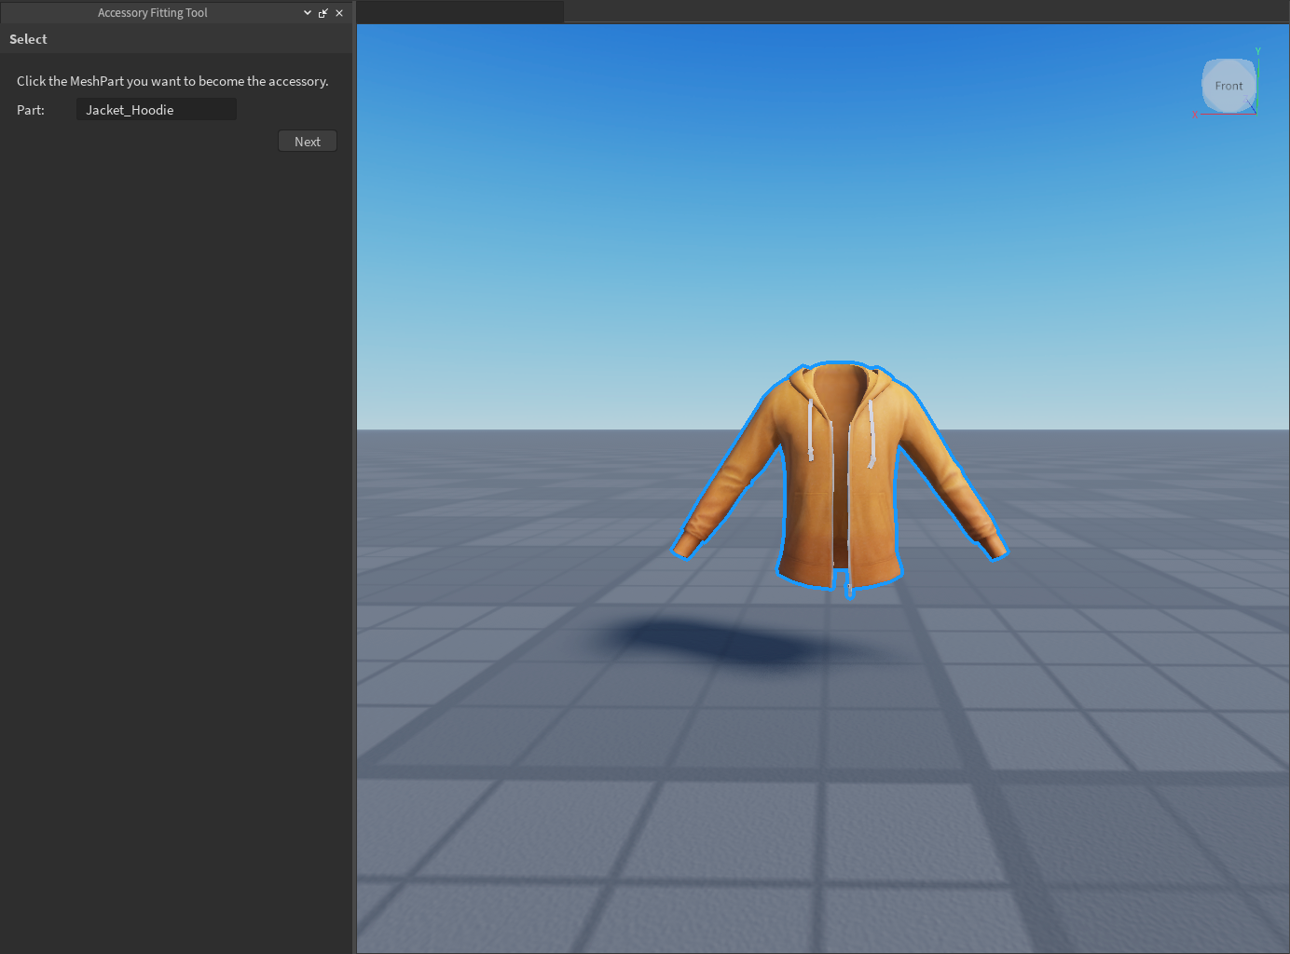Select the empty viewport tab above the scene
This screenshot has width=1290, height=954.
coord(460,11)
